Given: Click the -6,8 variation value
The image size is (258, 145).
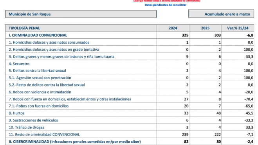Looking at the screenshot, I should (250, 35).
